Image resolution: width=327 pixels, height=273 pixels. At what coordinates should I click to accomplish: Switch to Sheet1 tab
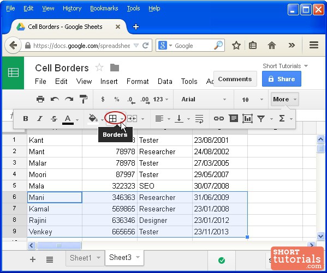(81, 258)
